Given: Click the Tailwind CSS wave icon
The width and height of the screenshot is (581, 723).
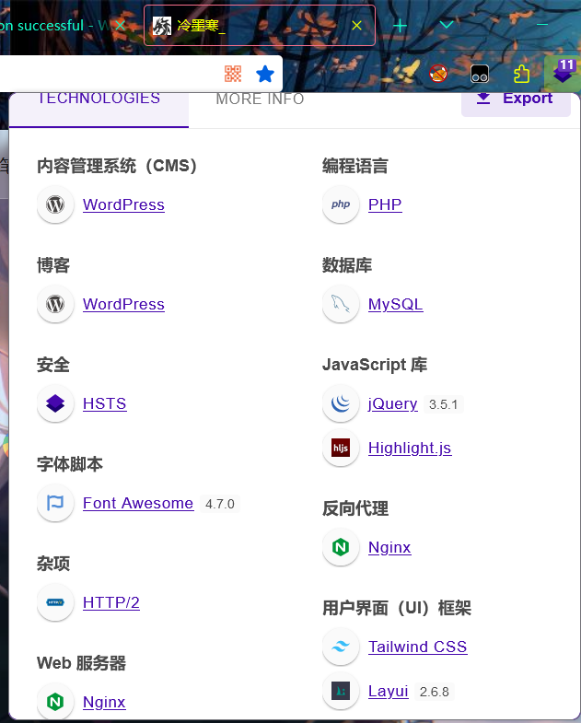Looking at the screenshot, I should coord(341,647).
